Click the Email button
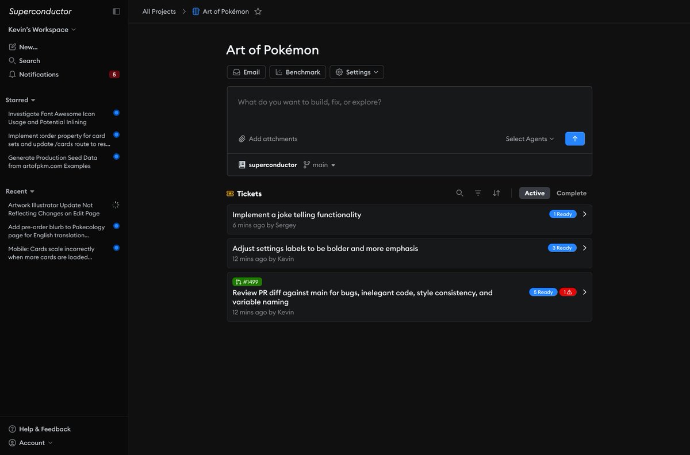 tap(246, 72)
